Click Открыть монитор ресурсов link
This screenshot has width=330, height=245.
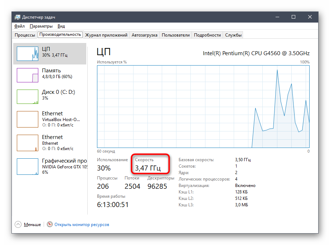(82, 225)
